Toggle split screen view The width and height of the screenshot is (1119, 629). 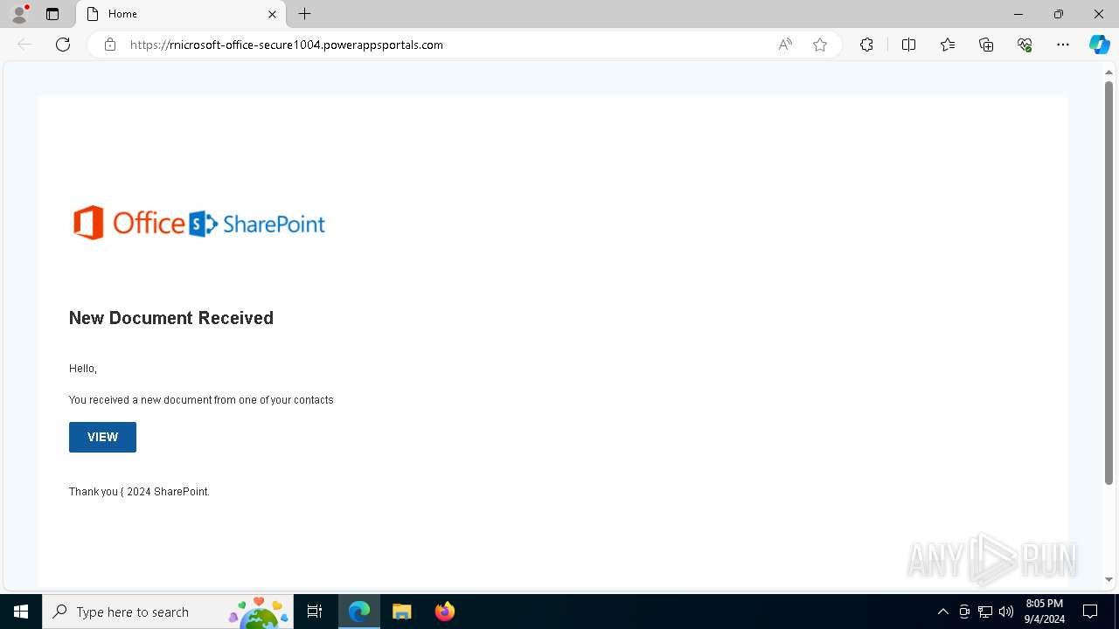tap(908, 45)
